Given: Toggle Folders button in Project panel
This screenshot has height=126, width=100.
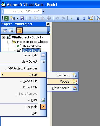Looking at the screenshot, I should (19, 30).
